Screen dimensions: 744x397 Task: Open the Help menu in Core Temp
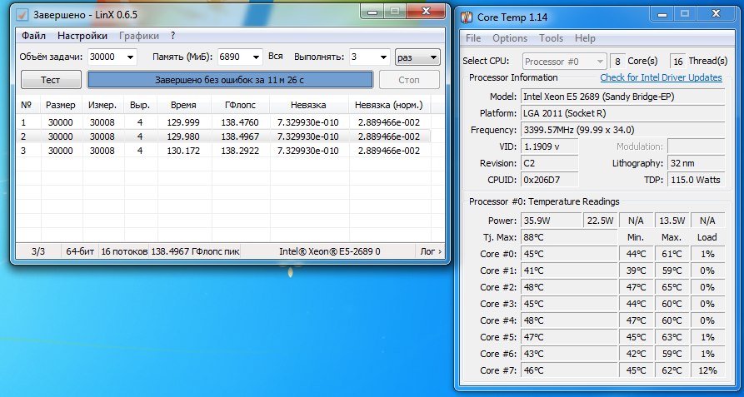pyautogui.click(x=585, y=38)
